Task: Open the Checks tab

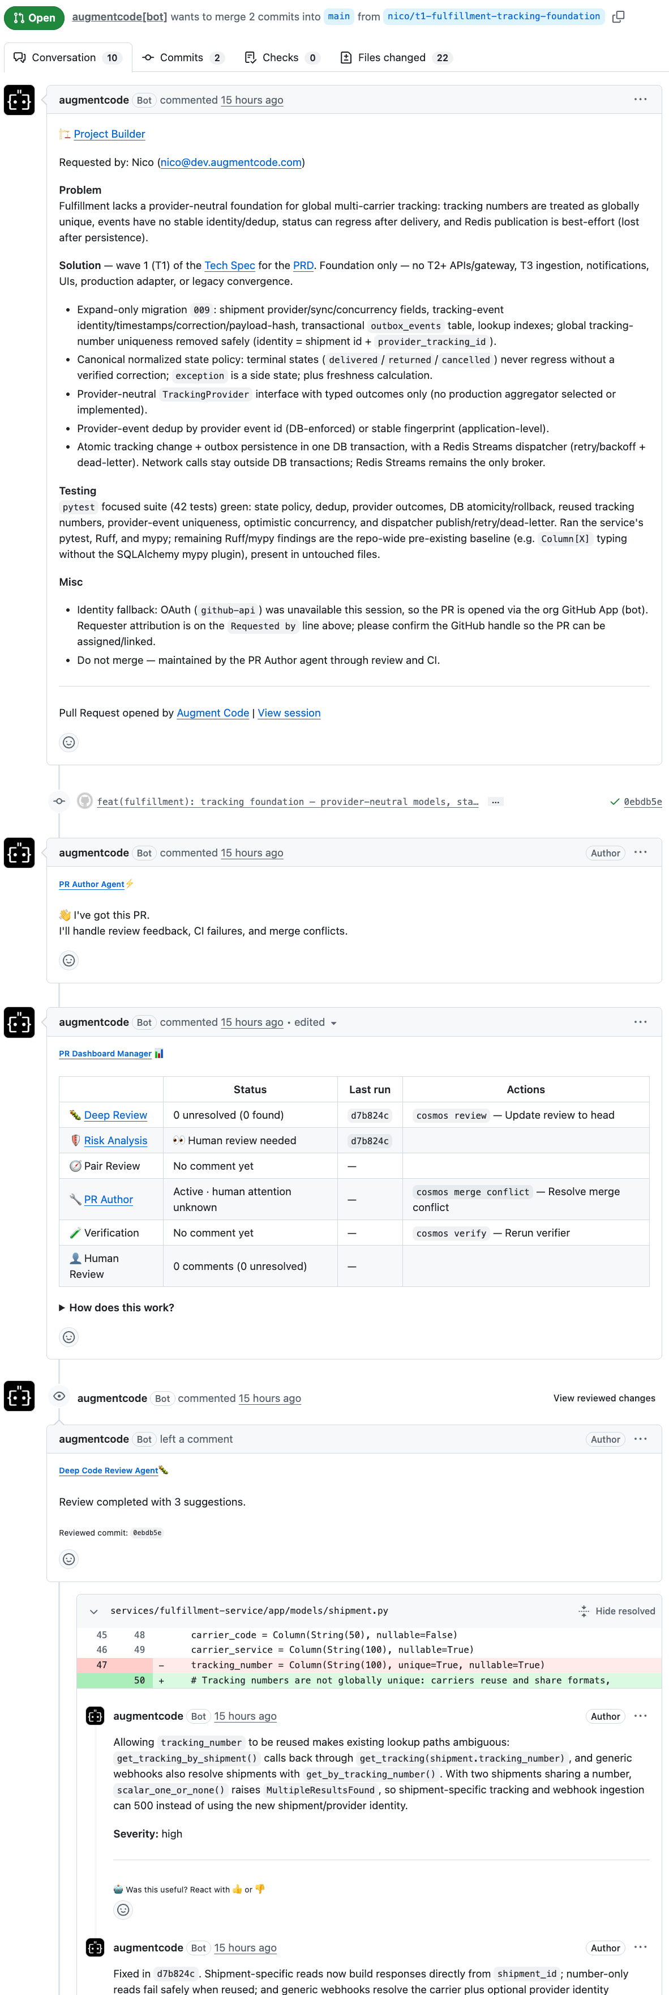Action: click(x=281, y=57)
